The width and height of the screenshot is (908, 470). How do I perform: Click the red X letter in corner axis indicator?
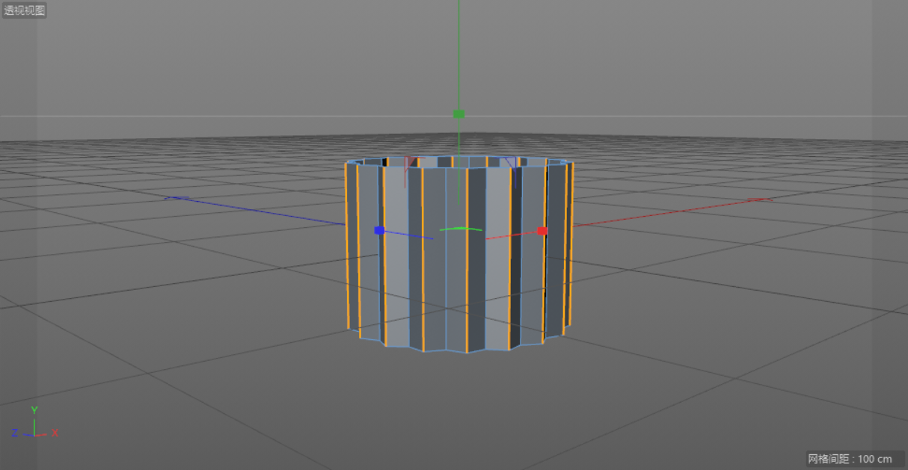coord(55,433)
